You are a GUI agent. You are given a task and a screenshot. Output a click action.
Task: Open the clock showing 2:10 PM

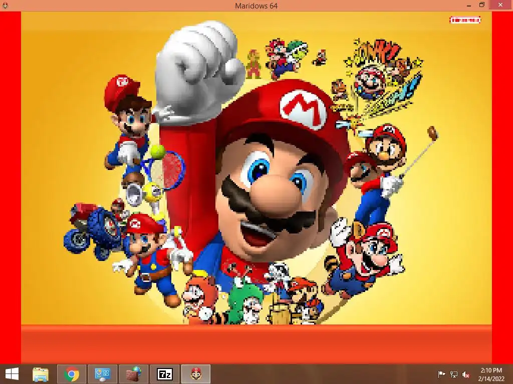(491, 374)
